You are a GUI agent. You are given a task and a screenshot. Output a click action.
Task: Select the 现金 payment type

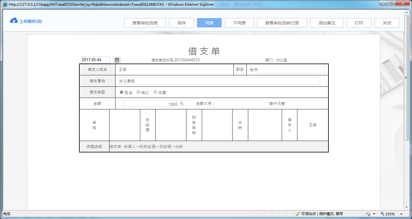click(x=121, y=92)
